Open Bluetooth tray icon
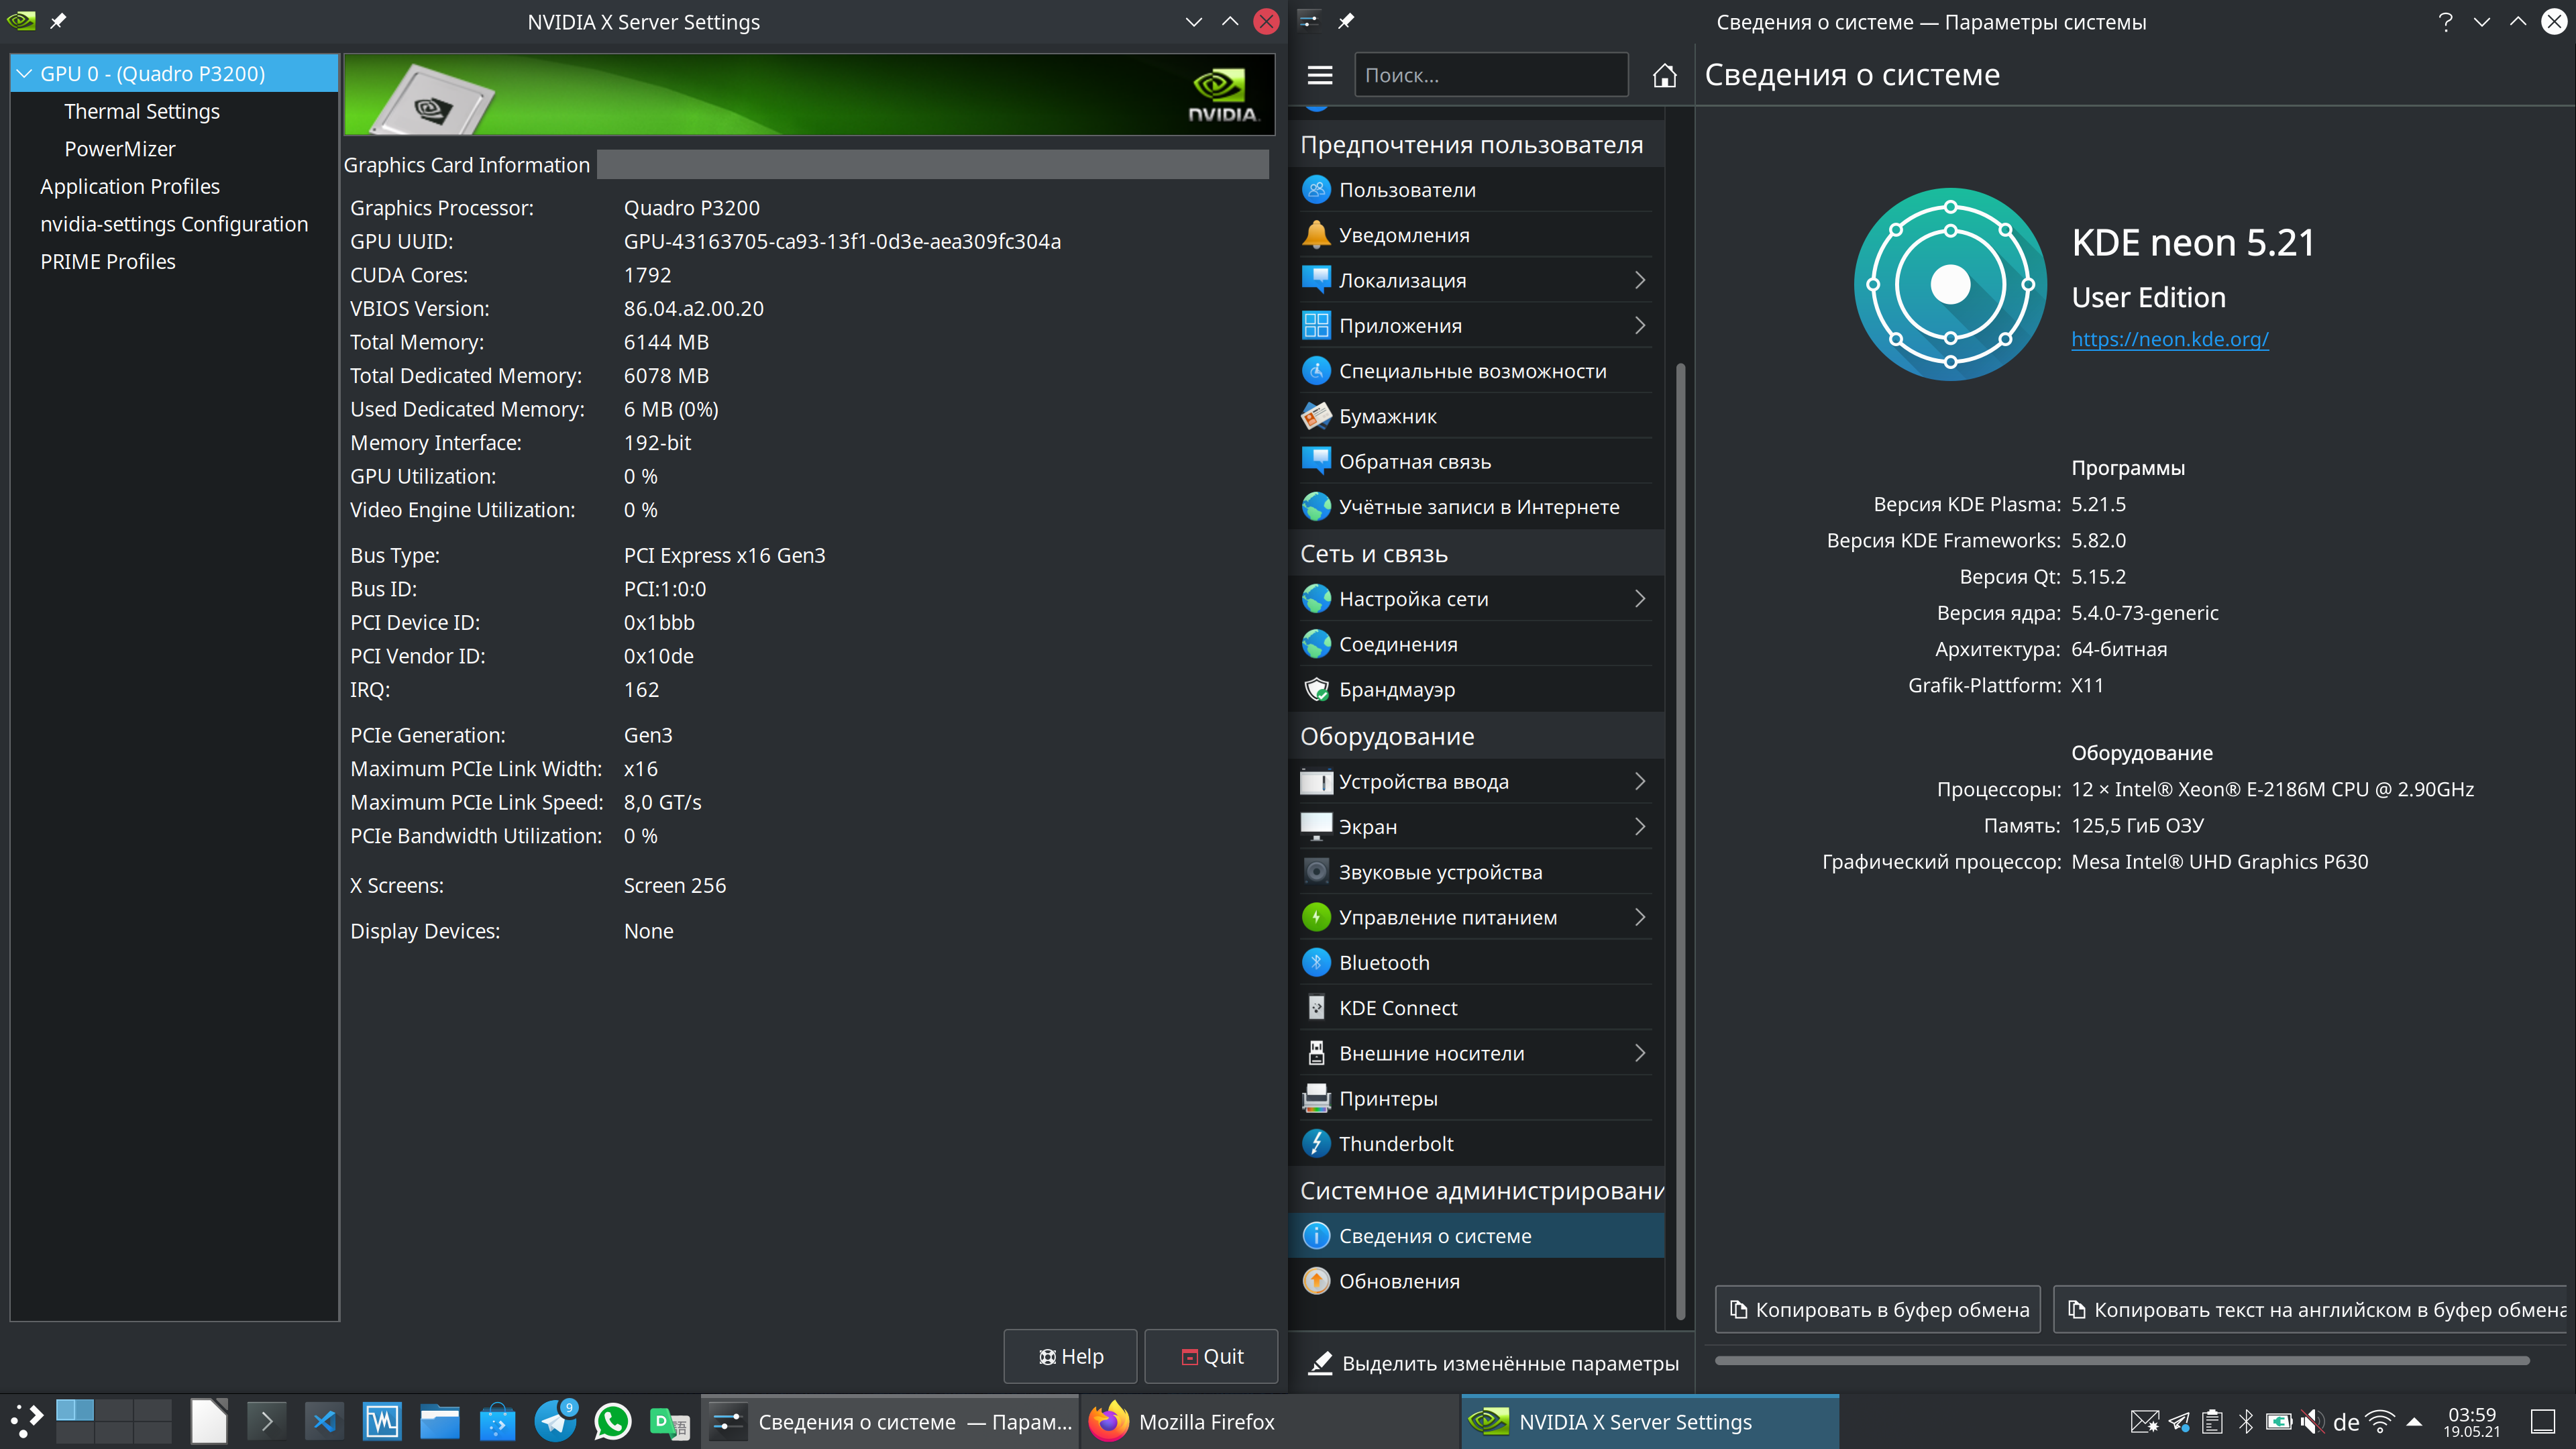 tap(2246, 1421)
